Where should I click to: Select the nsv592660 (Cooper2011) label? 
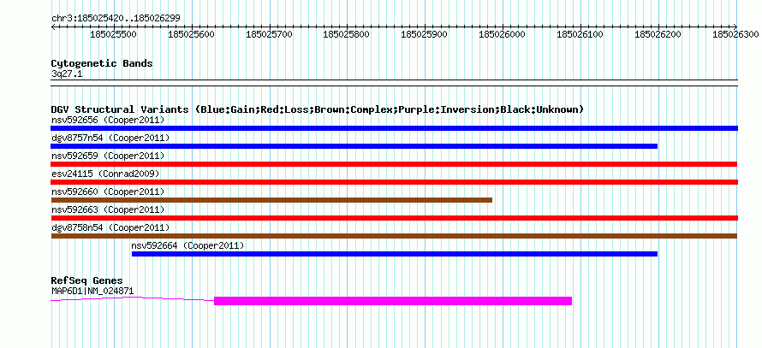click(x=108, y=192)
